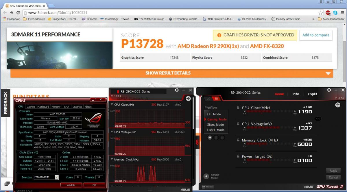Screen dimensions: 347x192
Task: Go to XSplit section in GPU Tweak
Action: (x=312, y=94)
